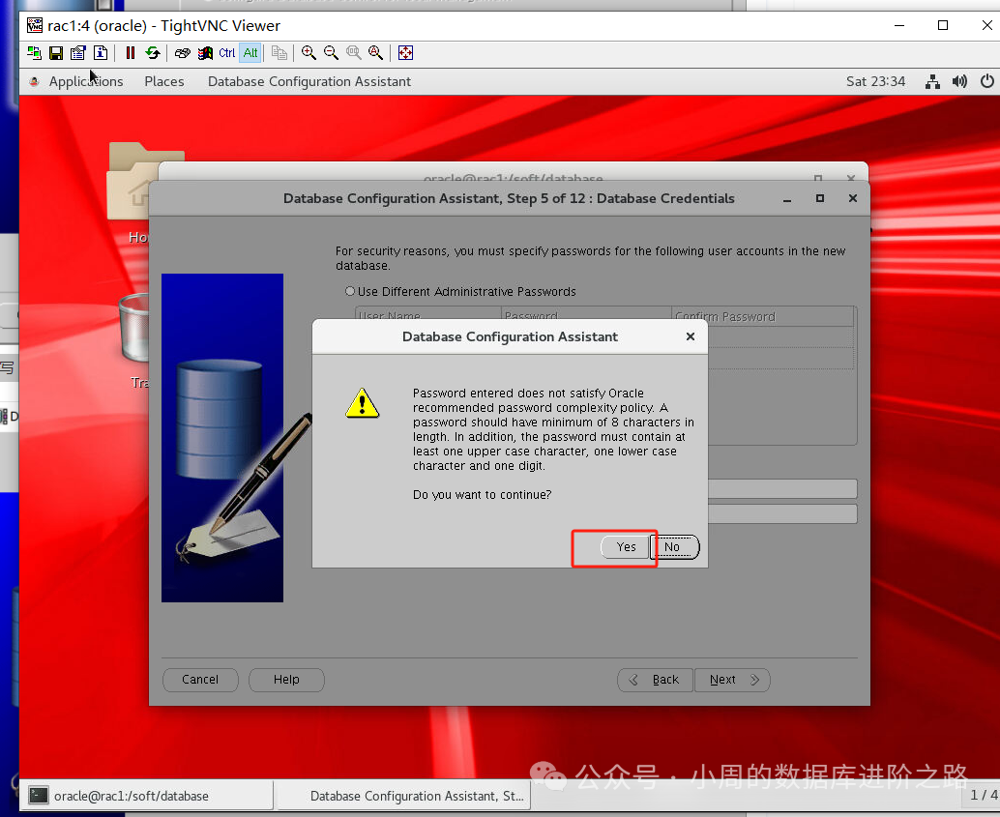Pause the VNC session with the red bars icon
This screenshot has height=817, width=1000.
coord(131,53)
